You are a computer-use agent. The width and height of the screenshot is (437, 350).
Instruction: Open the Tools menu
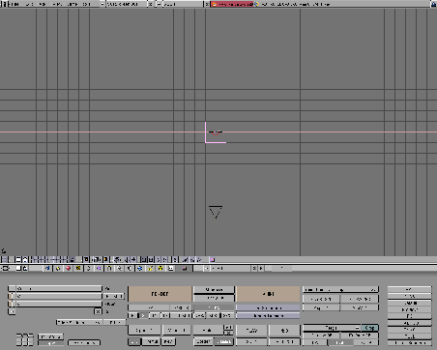pos(86,4)
